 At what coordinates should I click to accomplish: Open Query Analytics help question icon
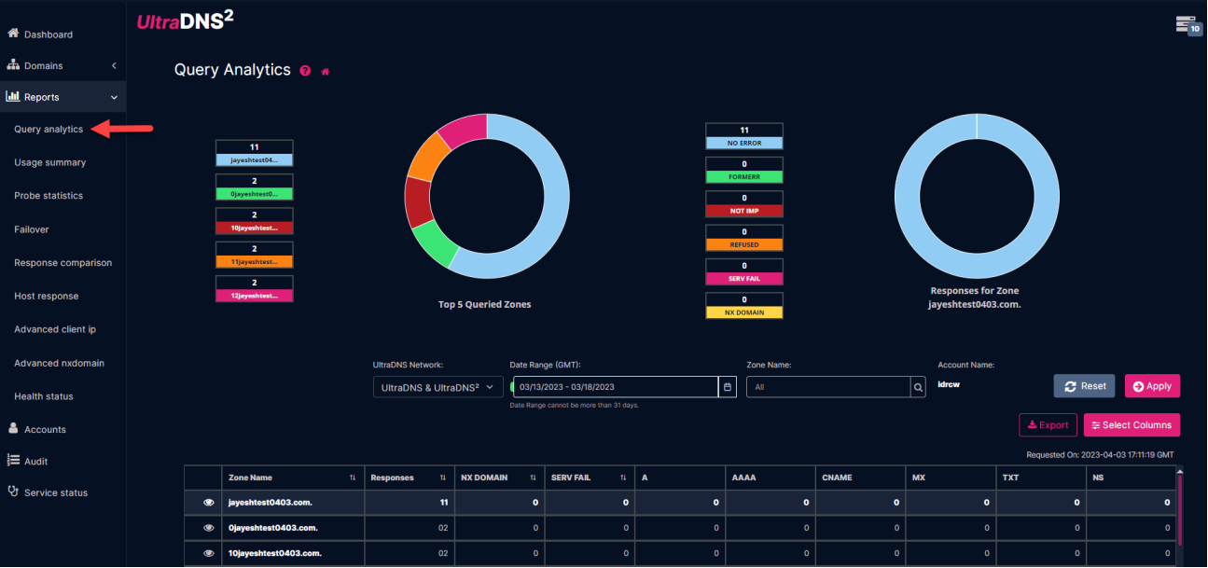[x=305, y=71]
